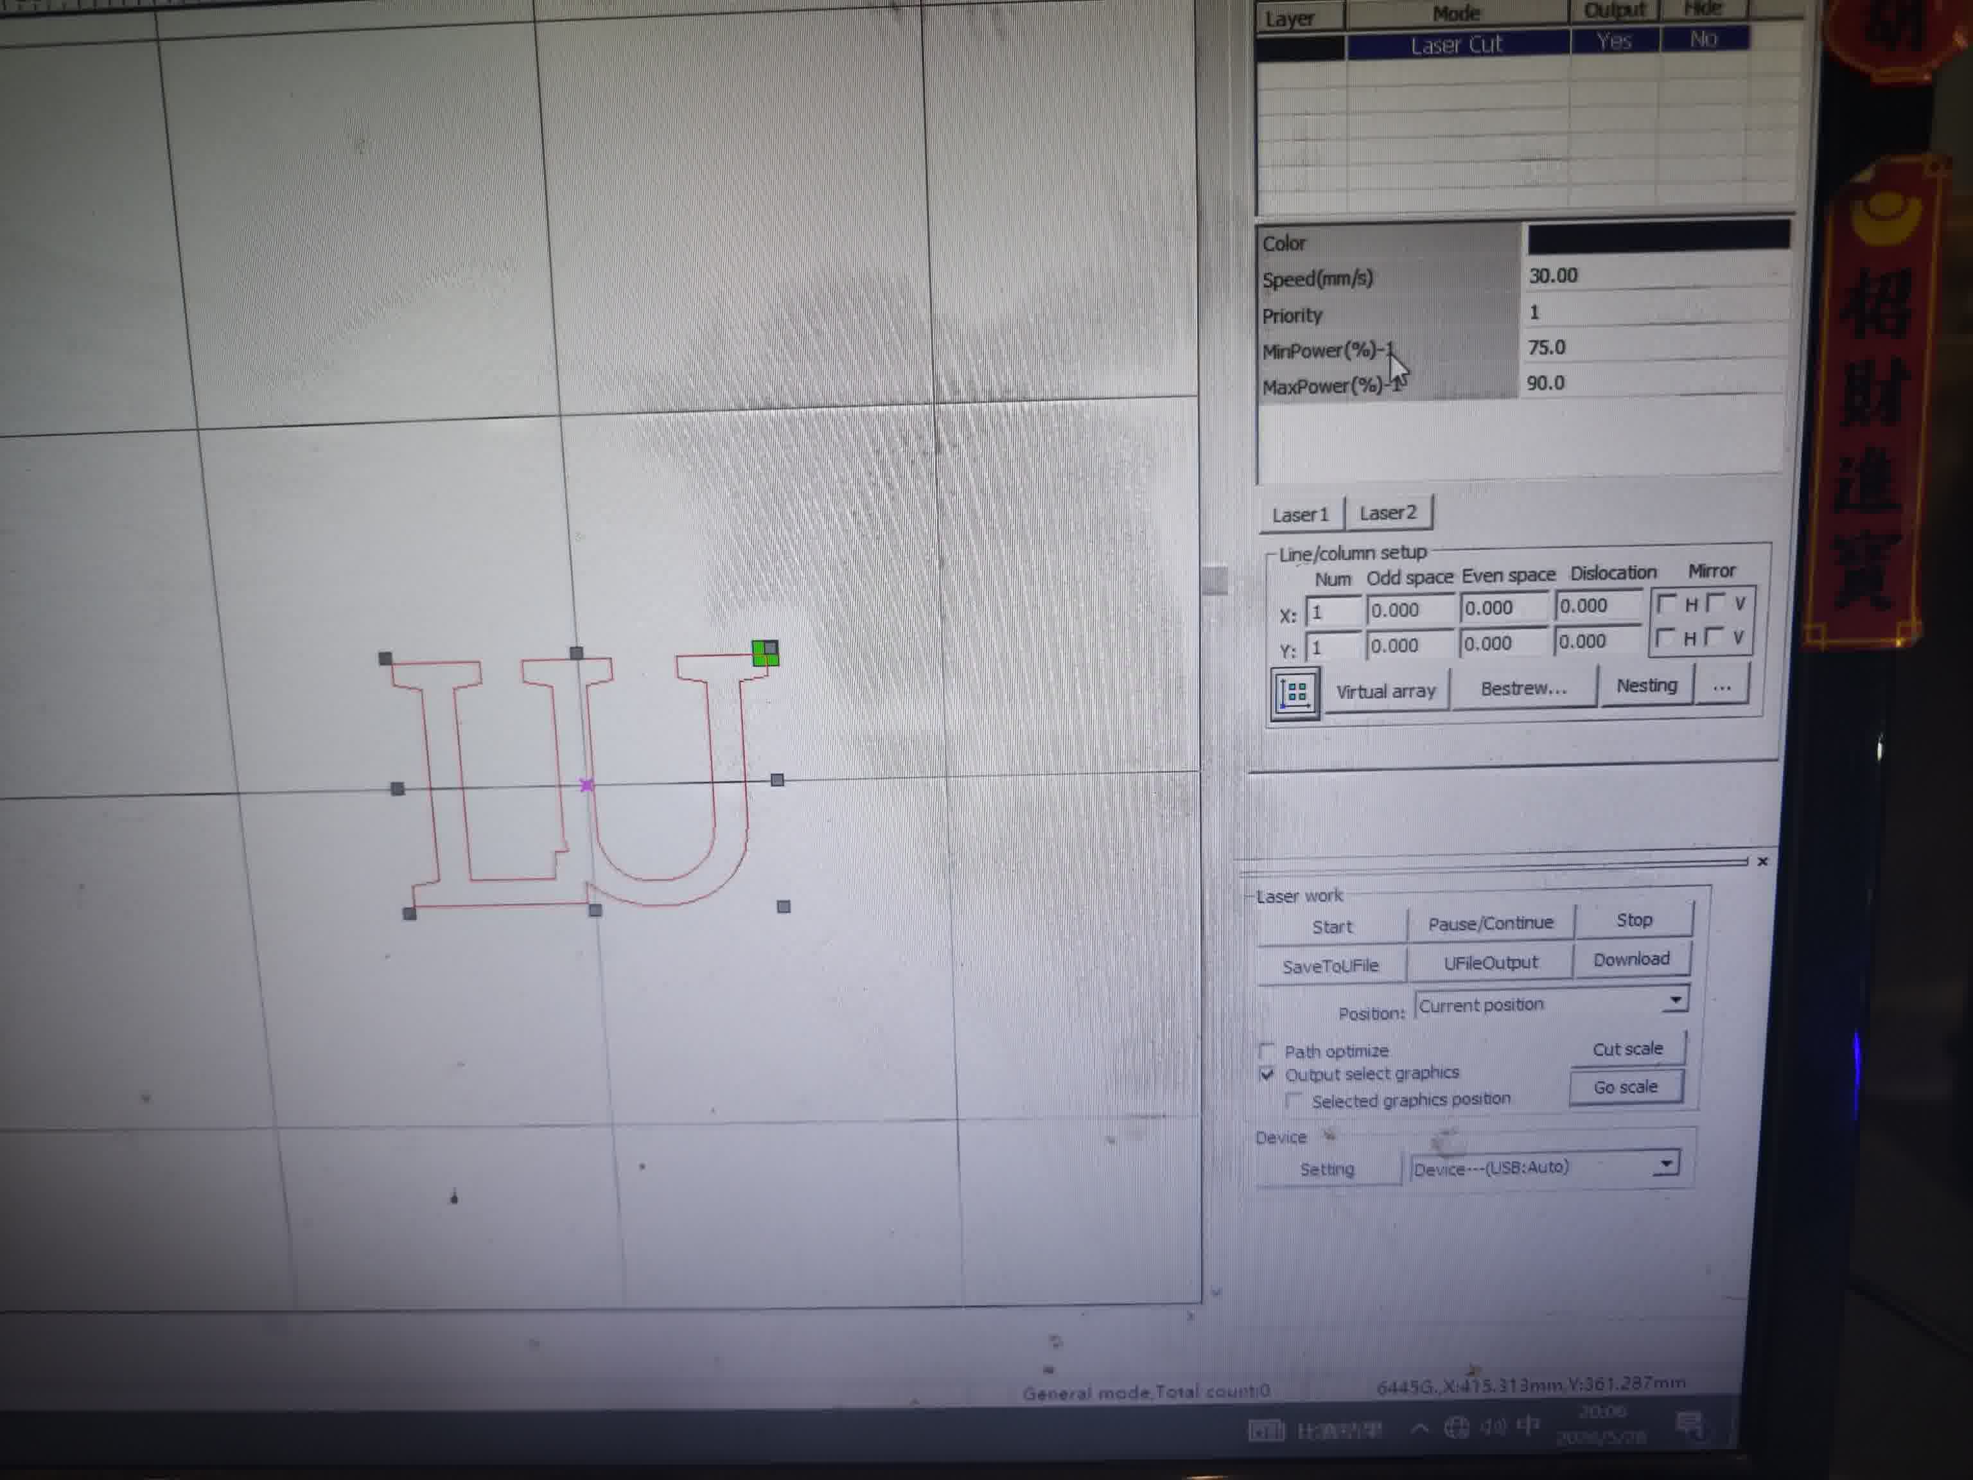Click the Virtual array button
1973x1480 pixels.
1386,691
